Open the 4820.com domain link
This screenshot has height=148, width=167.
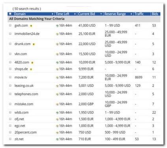pyautogui.click(x=22, y=62)
